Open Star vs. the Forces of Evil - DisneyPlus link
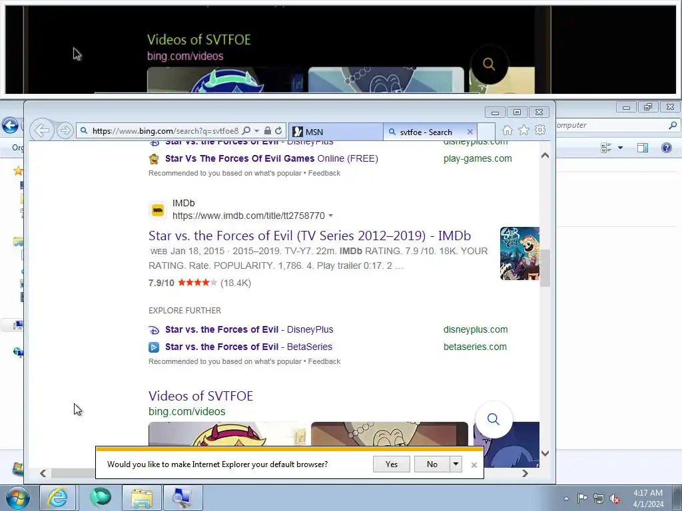The width and height of the screenshot is (682, 511). [249, 329]
